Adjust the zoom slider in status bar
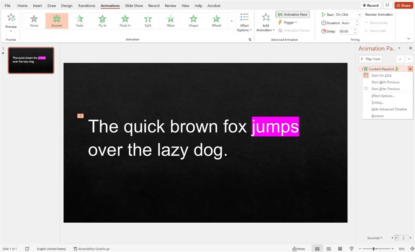Viewport: 415px width, 252px height. [x=374, y=249]
